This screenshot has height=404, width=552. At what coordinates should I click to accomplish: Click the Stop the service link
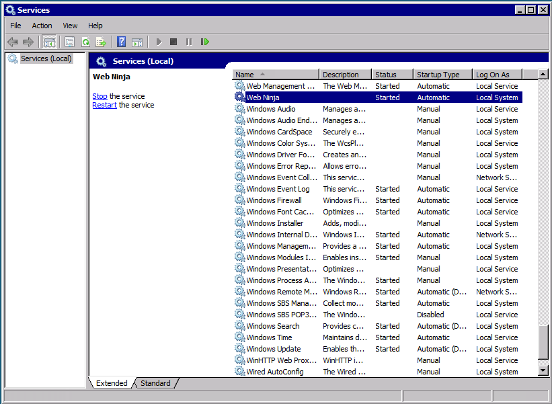point(100,96)
